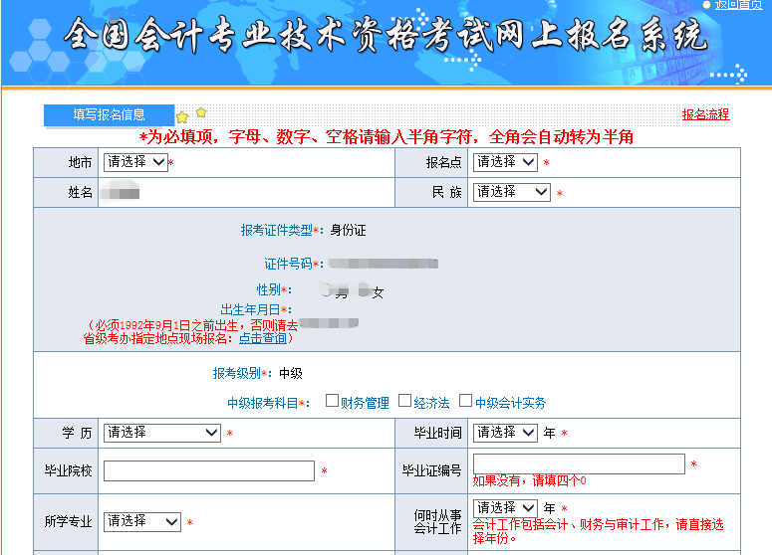Click the yellow star touching the 填写报名信息 tab

[x=182, y=117]
